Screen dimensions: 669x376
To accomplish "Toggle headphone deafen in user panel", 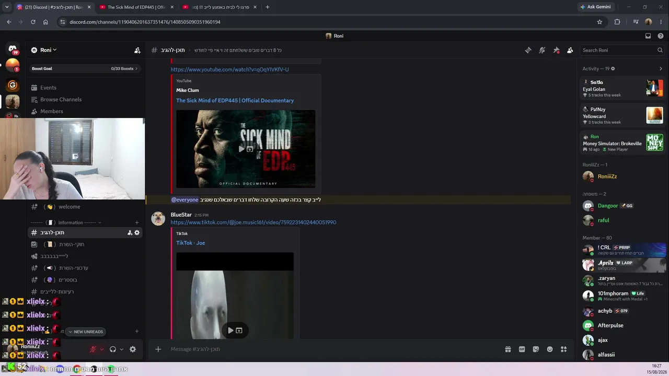I will click(113, 349).
